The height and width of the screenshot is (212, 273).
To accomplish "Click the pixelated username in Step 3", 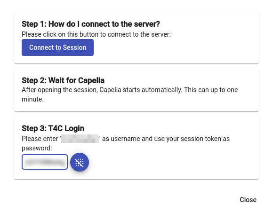I will (x=80, y=139).
